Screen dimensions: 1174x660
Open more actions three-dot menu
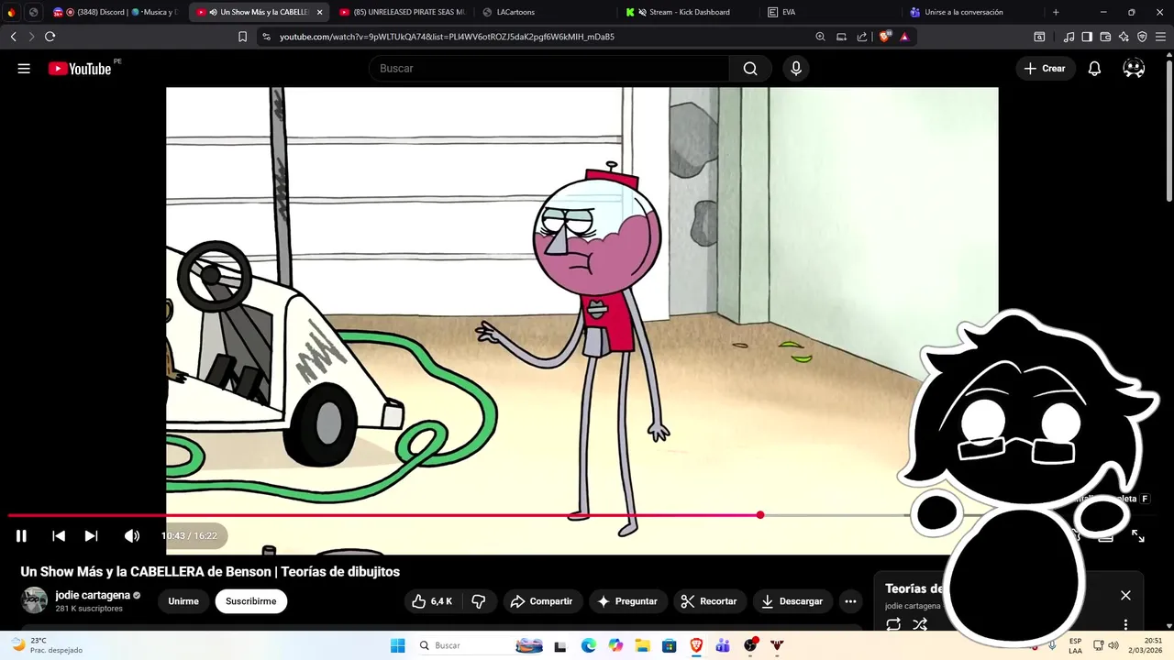coord(850,601)
